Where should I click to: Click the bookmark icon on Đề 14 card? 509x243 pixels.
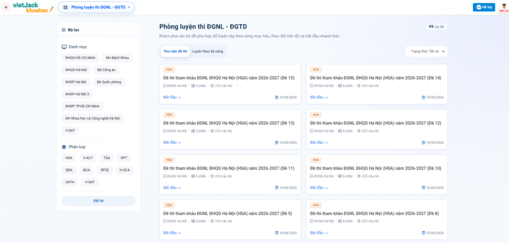tap(311, 86)
